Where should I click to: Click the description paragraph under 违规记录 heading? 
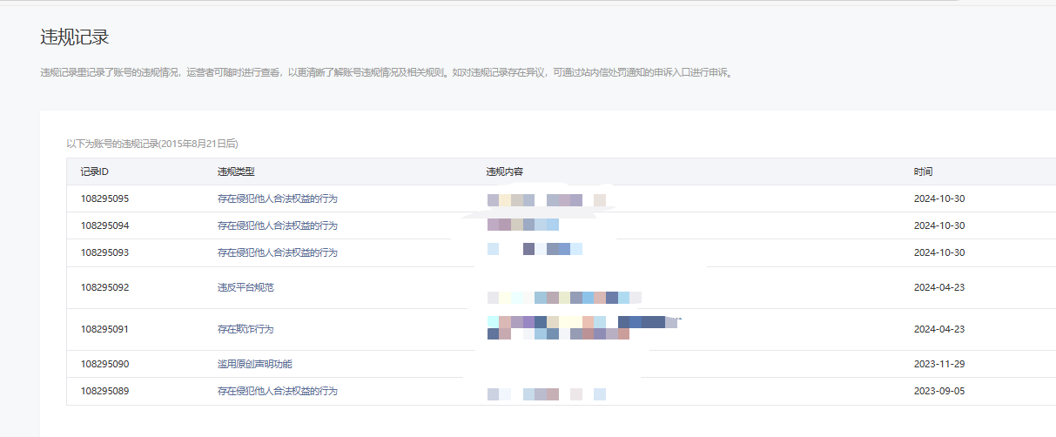click(387, 73)
